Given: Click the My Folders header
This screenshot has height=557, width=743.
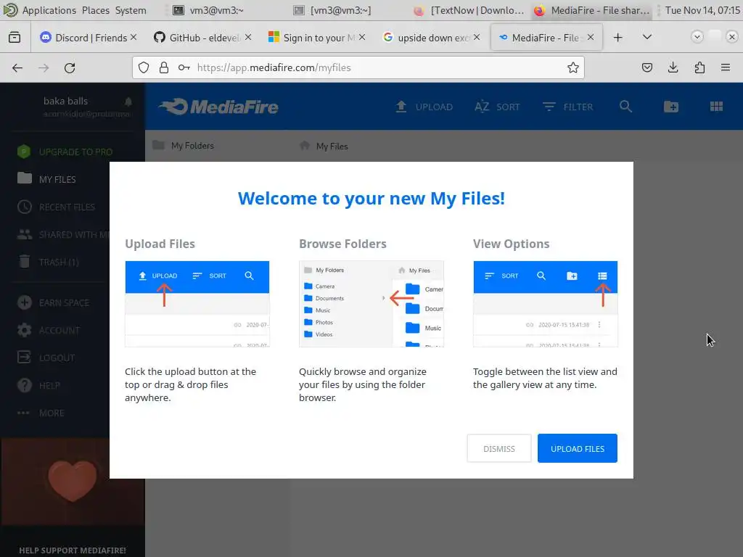Looking at the screenshot, I should click(x=183, y=145).
